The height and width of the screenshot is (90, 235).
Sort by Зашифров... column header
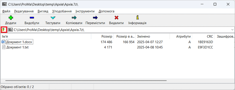[x=224, y=37]
